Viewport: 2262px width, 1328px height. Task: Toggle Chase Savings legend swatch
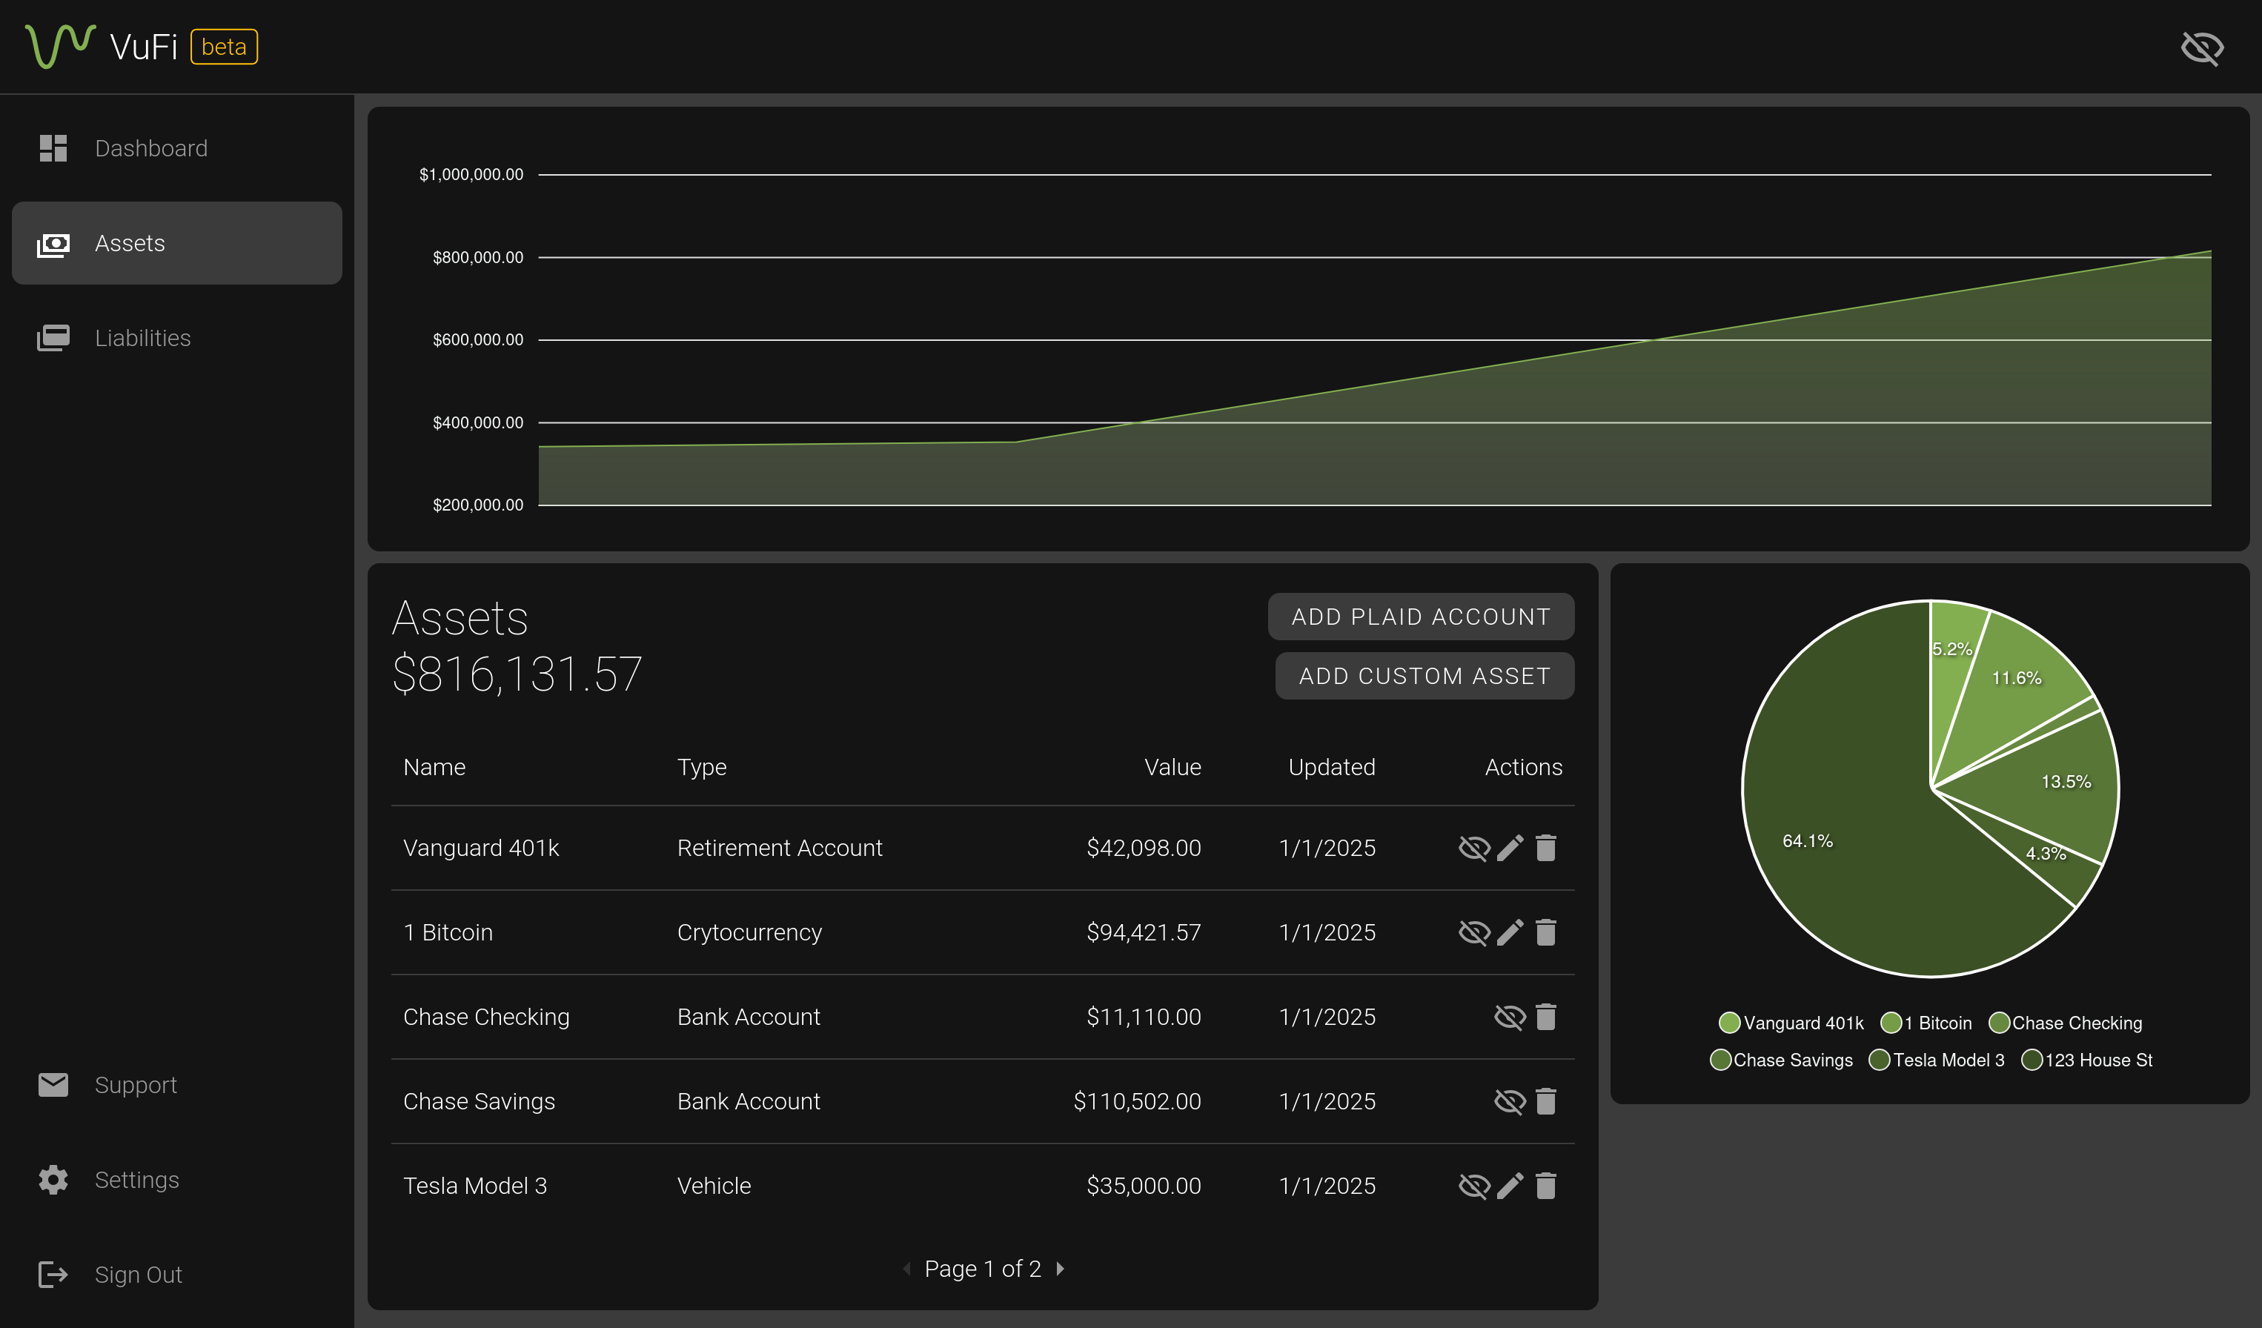pyautogui.click(x=1719, y=1060)
